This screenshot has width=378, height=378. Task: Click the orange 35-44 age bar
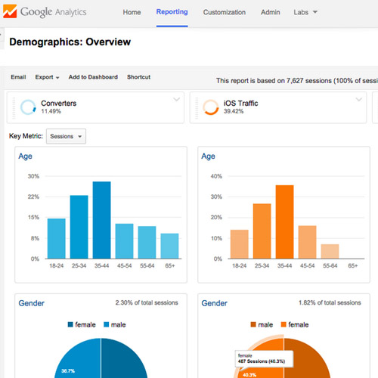(x=284, y=222)
